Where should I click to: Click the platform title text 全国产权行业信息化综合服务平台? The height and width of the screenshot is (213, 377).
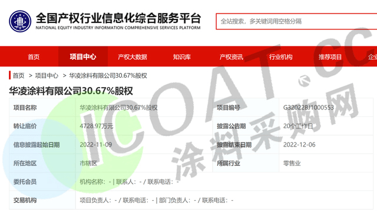(118, 18)
